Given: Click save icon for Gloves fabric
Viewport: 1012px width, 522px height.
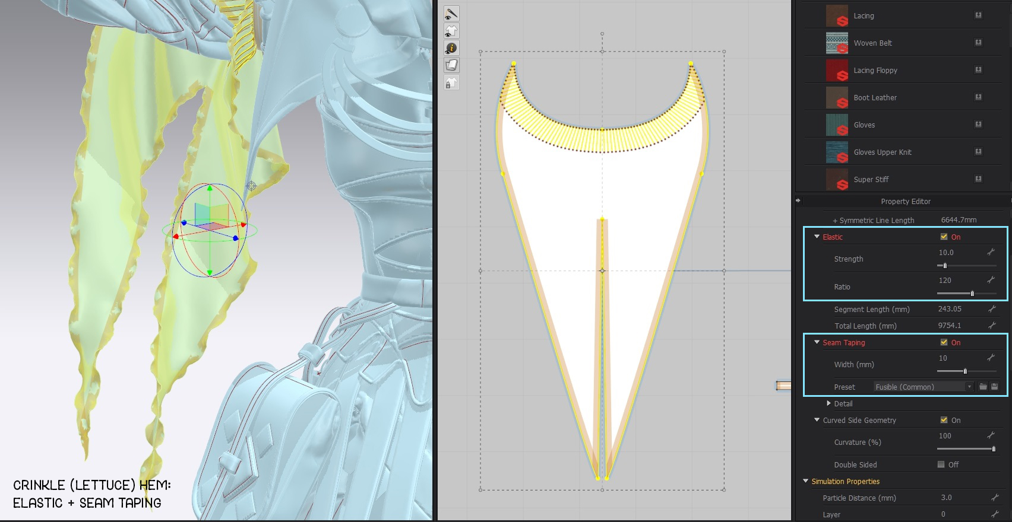Looking at the screenshot, I should click(978, 125).
